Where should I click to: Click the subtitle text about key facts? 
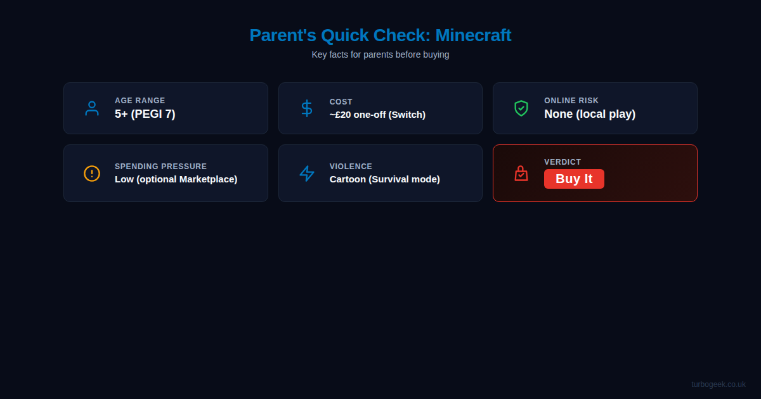[x=380, y=54]
